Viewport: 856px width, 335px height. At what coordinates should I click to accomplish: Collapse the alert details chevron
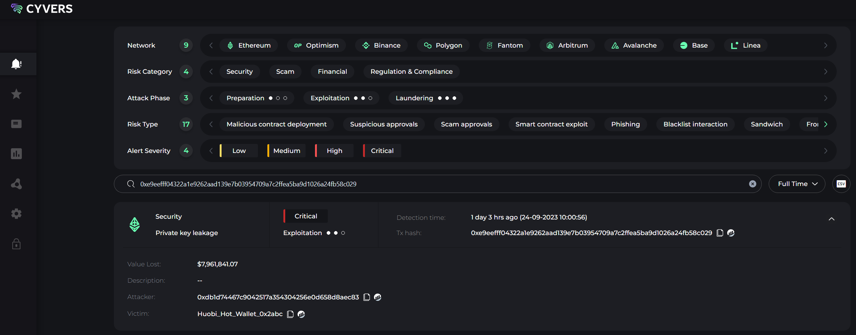click(831, 219)
